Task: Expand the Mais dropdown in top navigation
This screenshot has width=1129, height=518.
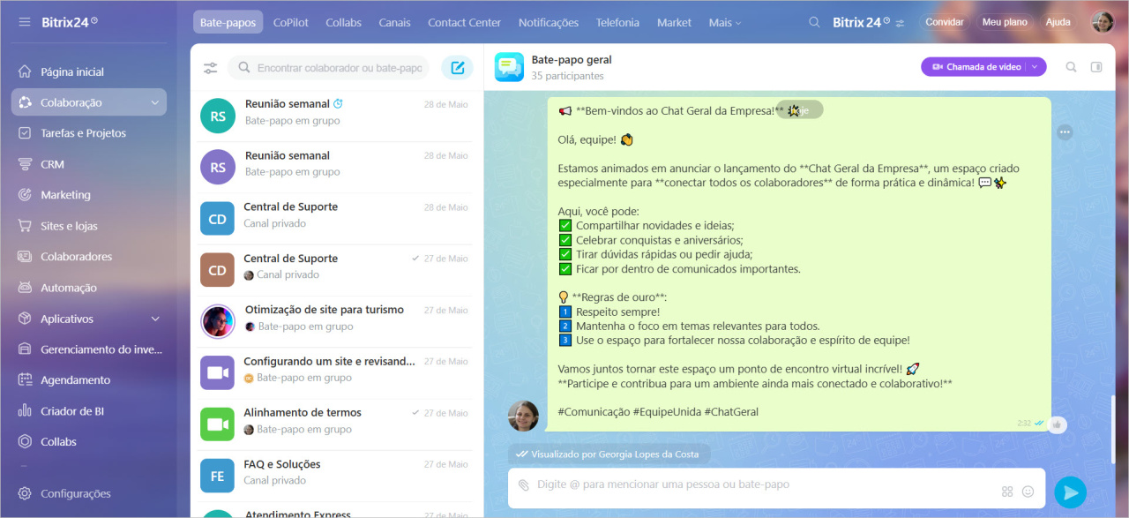Action: 725,23
